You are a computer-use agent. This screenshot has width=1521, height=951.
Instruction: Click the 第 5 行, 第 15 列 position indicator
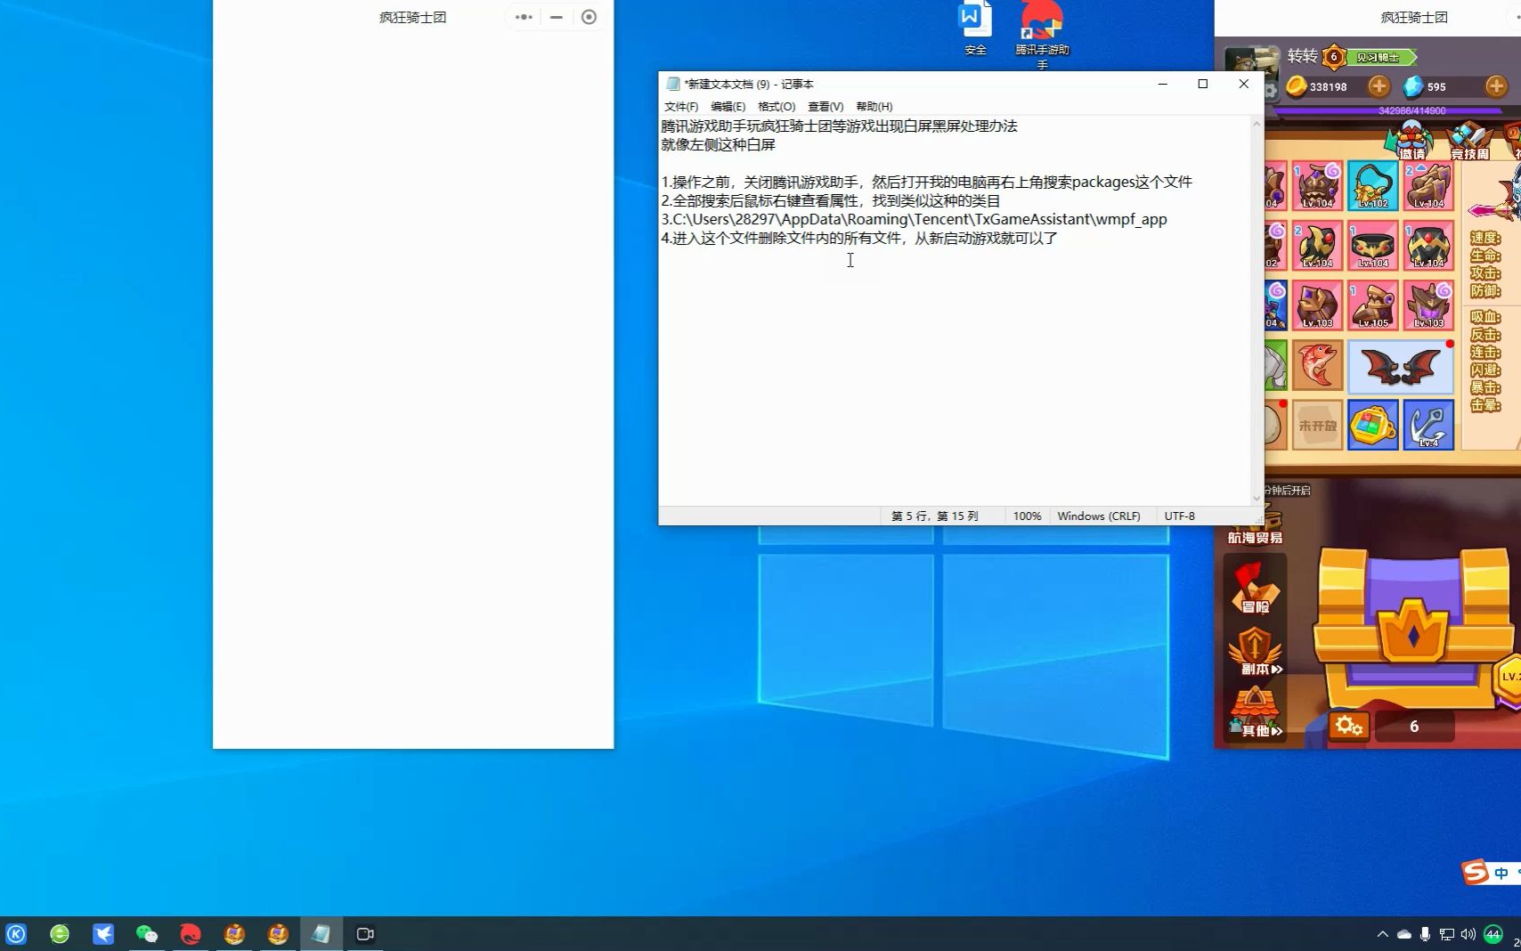click(934, 516)
